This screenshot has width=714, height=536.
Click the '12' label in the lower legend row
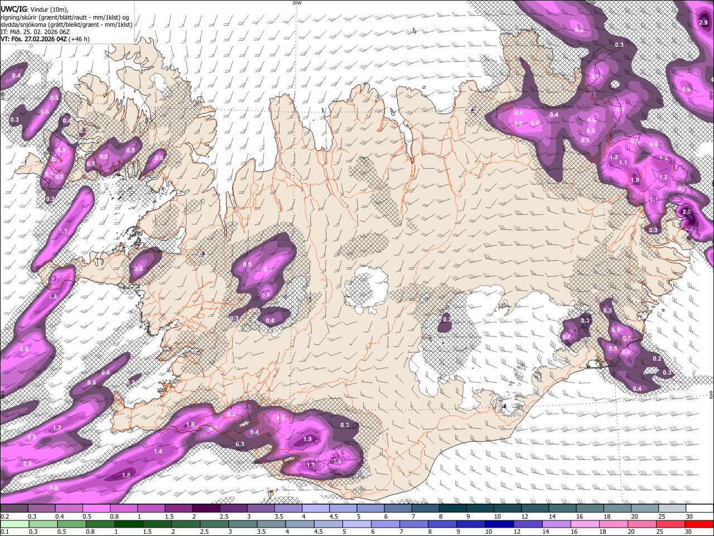(x=517, y=532)
